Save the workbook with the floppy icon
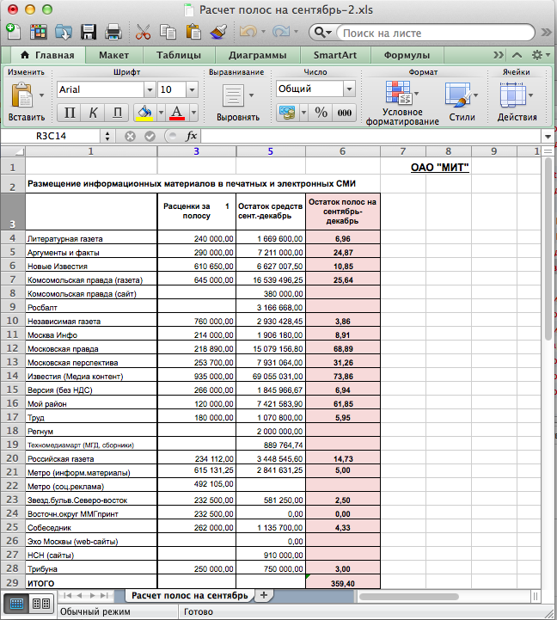 [x=89, y=32]
